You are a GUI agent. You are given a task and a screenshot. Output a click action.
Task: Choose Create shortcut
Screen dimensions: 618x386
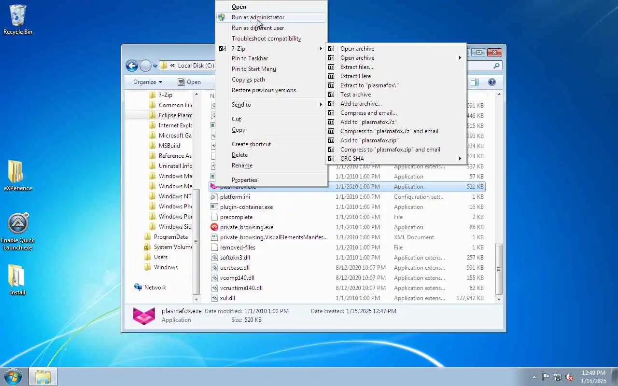pos(271,144)
